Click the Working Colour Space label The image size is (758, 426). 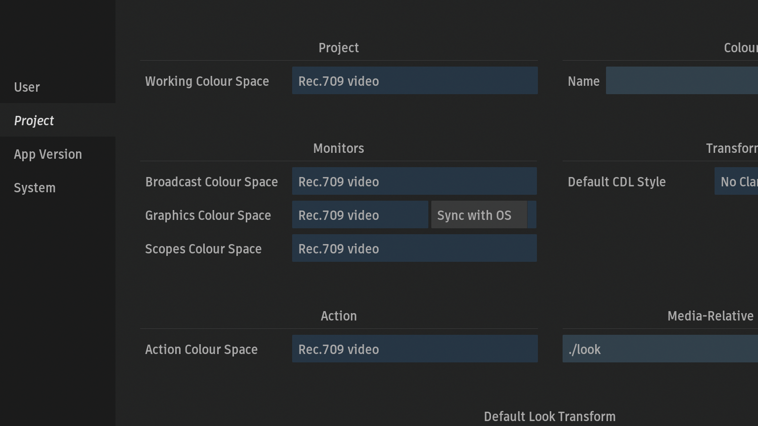tap(207, 81)
